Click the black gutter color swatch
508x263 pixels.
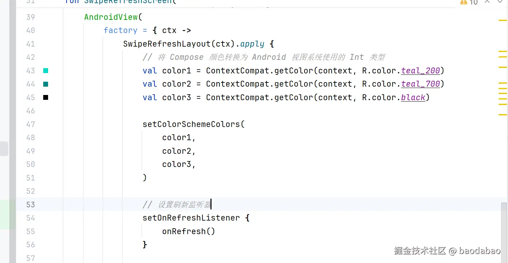[x=46, y=98]
